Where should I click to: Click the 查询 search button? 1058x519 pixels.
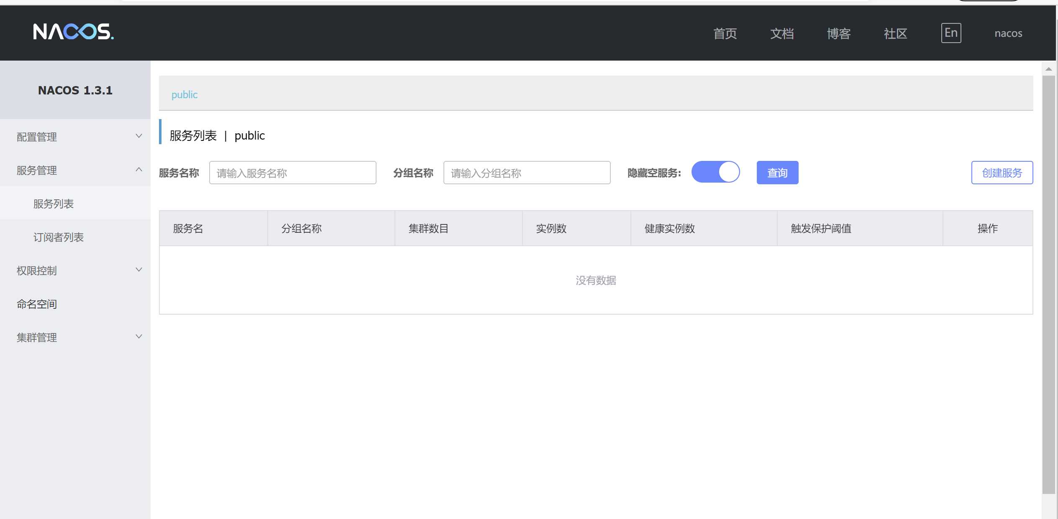coord(777,173)
